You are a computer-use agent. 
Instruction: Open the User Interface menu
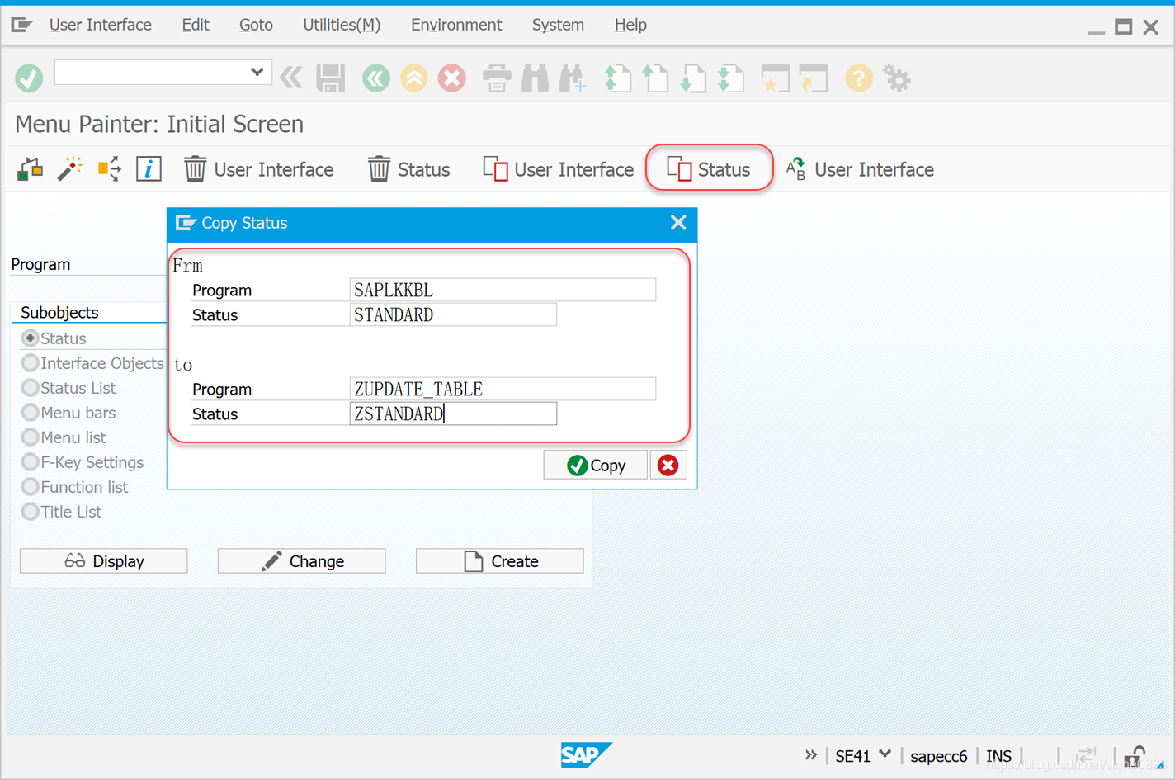tap(101, 25)
